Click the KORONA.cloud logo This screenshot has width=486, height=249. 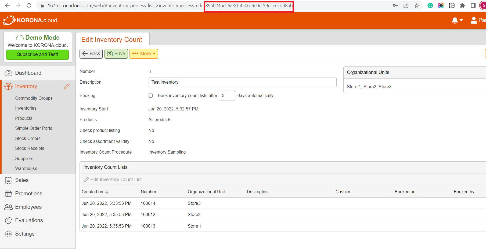pos(30,20)
